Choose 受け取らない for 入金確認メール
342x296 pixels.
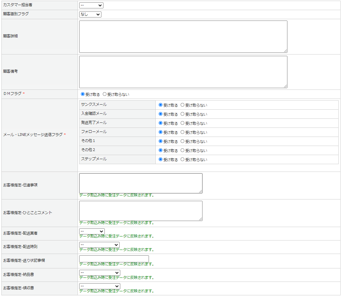183,114
